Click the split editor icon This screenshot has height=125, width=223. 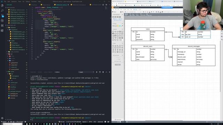tap(106, 5)
